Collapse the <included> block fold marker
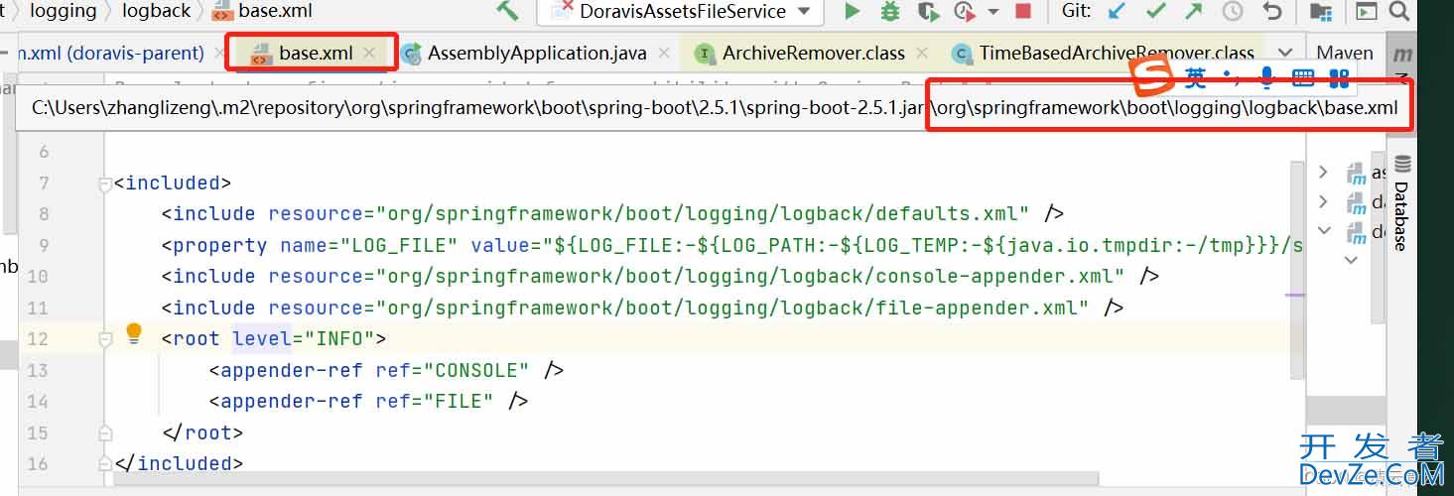 coord(105,184)
